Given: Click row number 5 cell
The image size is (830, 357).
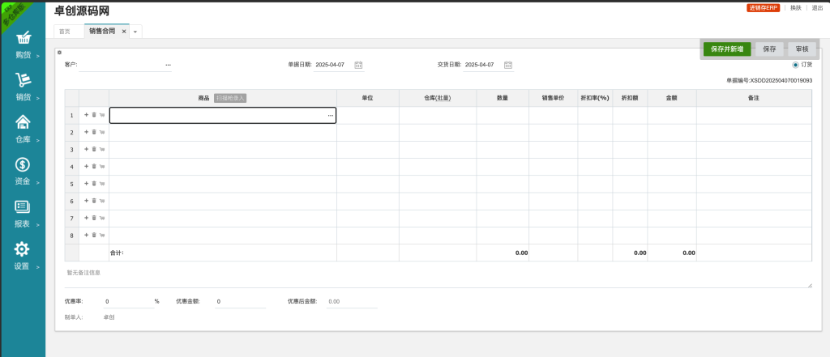Looking at the screenshot, I should pyautogui.click(x=71, y=184).
